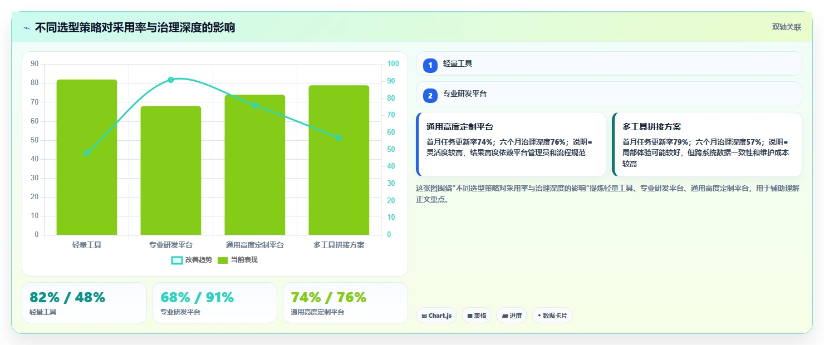This screenshot has width=824, height=345.
Task: Click line point on 通用高度定制平台 bar
Action: [255, 105]
